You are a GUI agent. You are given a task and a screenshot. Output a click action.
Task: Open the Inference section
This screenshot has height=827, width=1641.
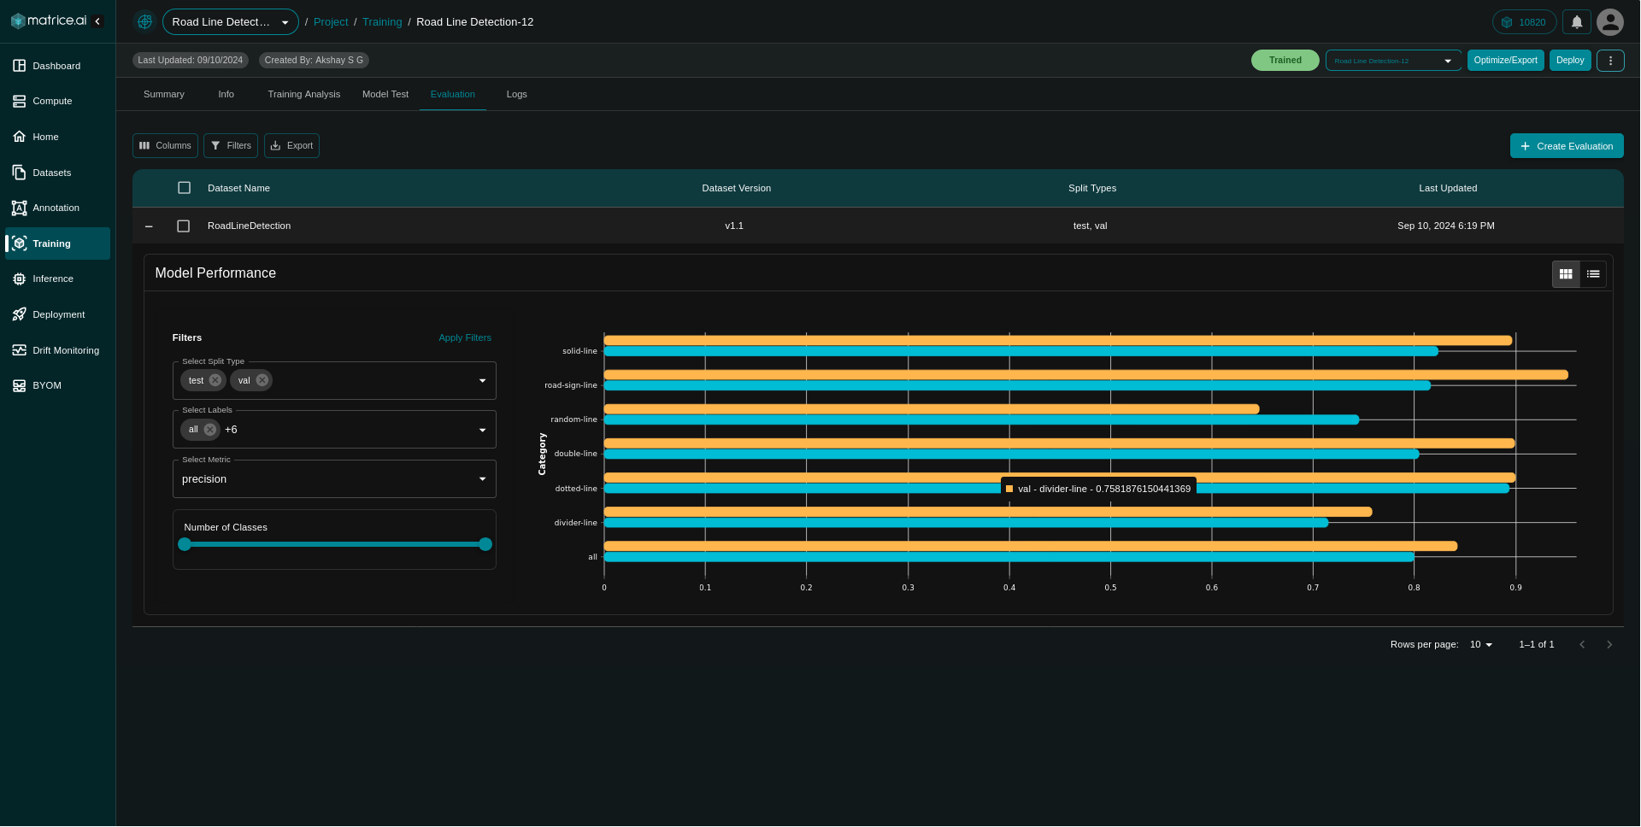pyautogui.click(x=57, y=279)
